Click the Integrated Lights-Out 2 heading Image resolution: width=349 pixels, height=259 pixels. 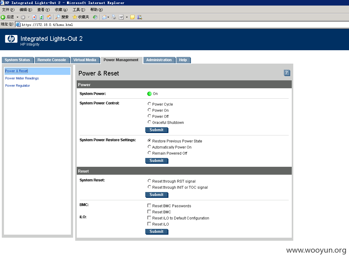tap(51, 39)
